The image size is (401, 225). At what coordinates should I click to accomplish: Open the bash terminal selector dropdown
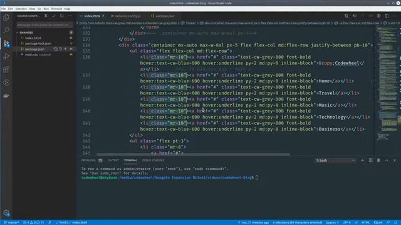pyautogui.click(x=335, y=161)
